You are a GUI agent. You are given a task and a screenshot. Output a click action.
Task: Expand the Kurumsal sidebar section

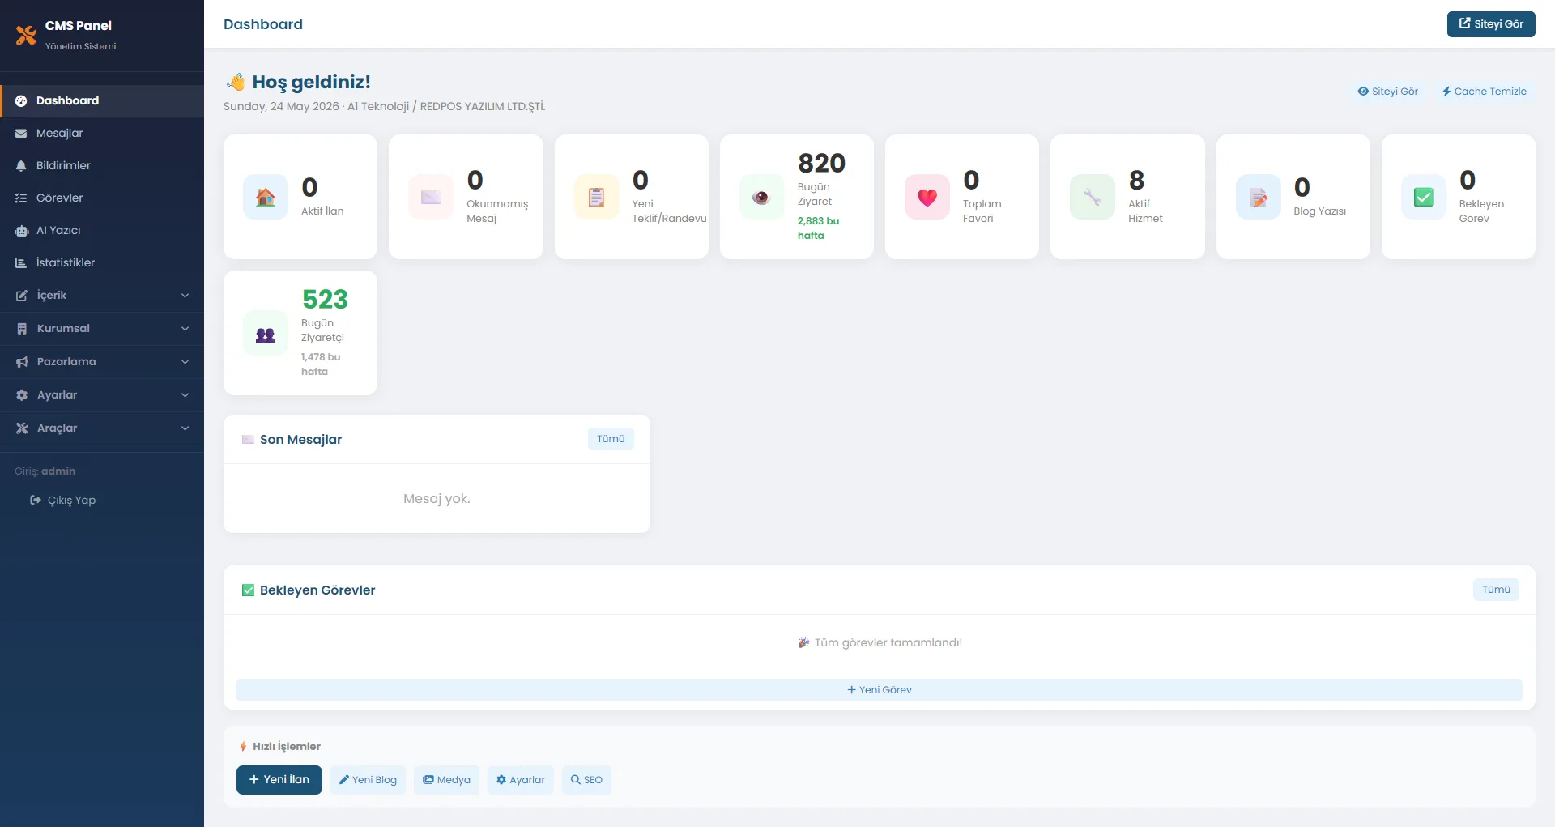click(102, 329)
